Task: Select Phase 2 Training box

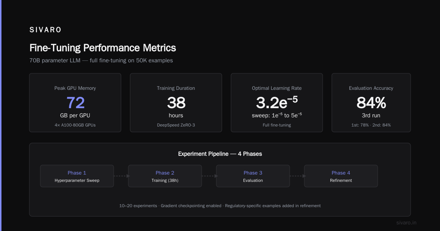Action: (165, 176)
